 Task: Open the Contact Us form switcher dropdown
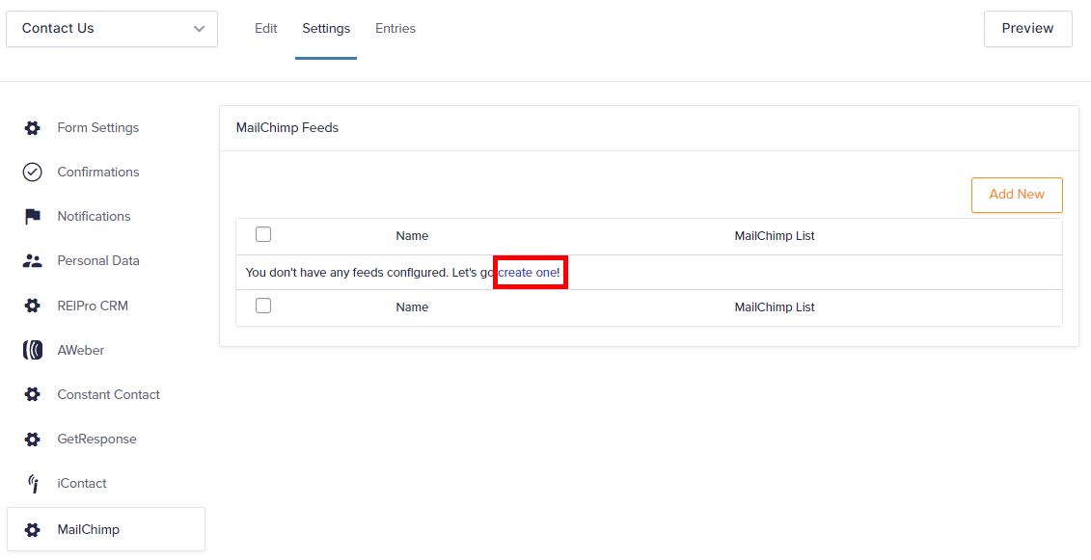(112, 29)
